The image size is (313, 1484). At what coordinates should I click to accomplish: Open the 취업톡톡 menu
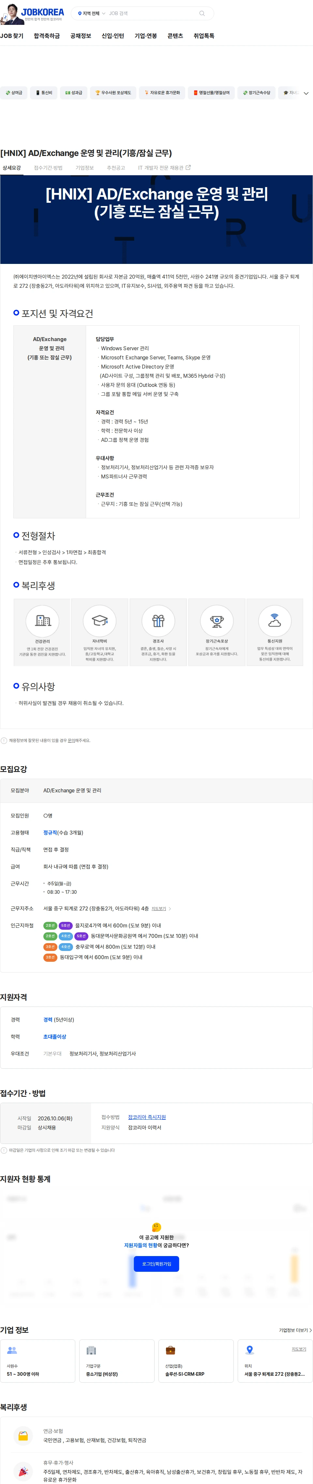pos(204,36)
